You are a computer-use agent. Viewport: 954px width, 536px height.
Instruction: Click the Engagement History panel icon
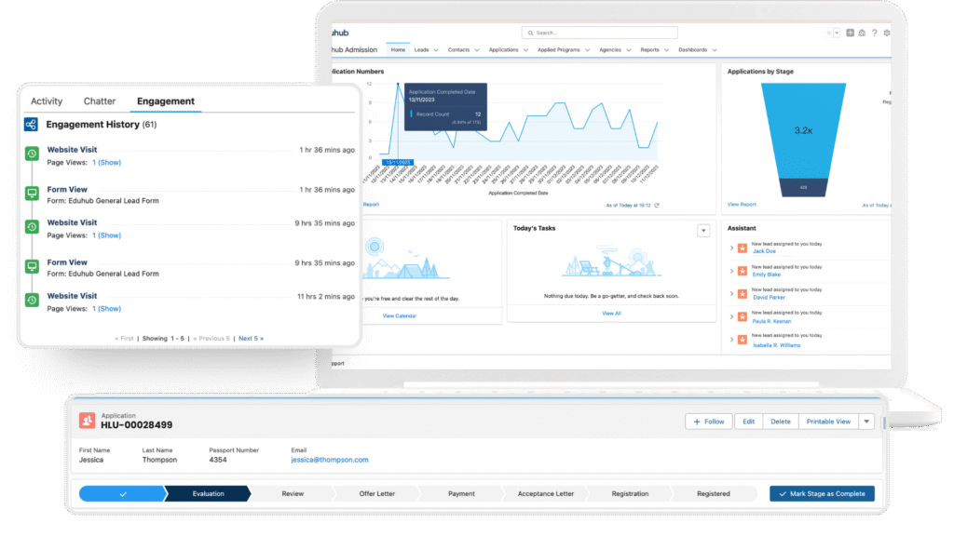pos(31,124)
